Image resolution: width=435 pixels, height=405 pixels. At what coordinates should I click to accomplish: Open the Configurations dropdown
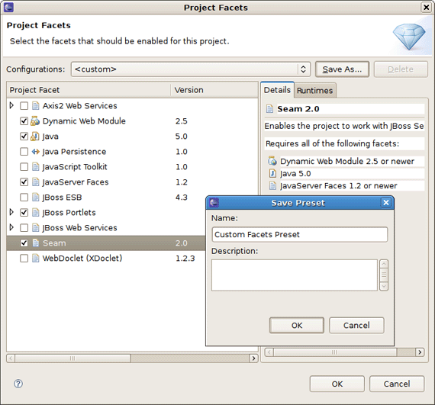(191, 69)
